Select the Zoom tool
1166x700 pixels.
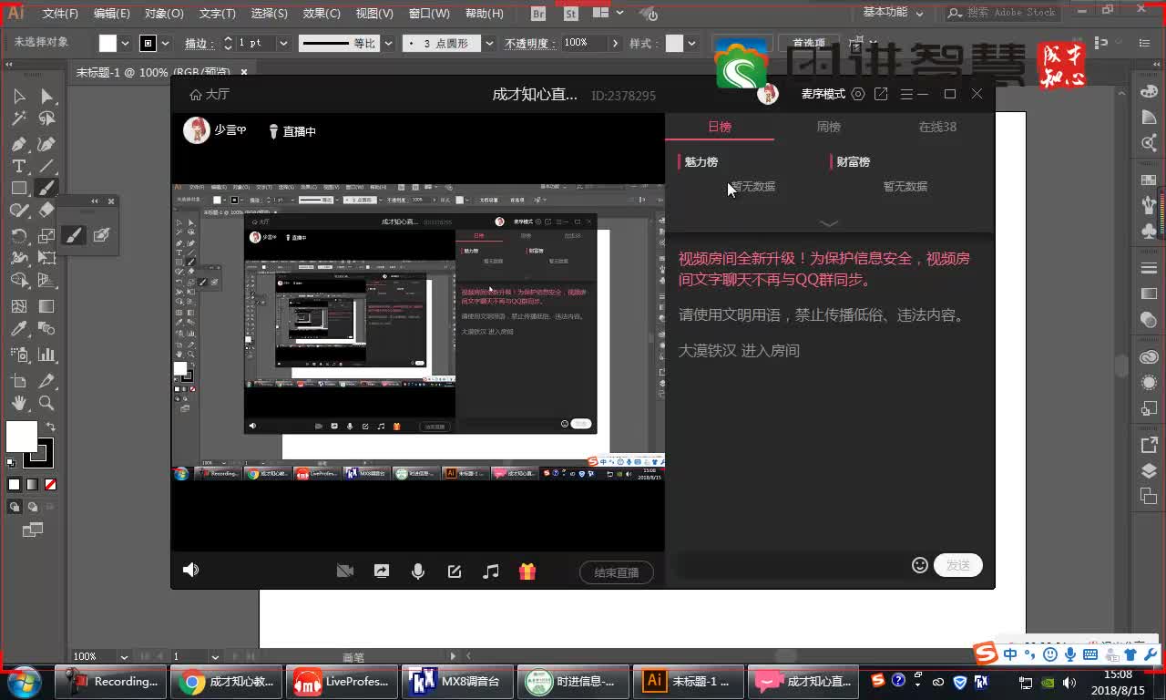point(46,403)
